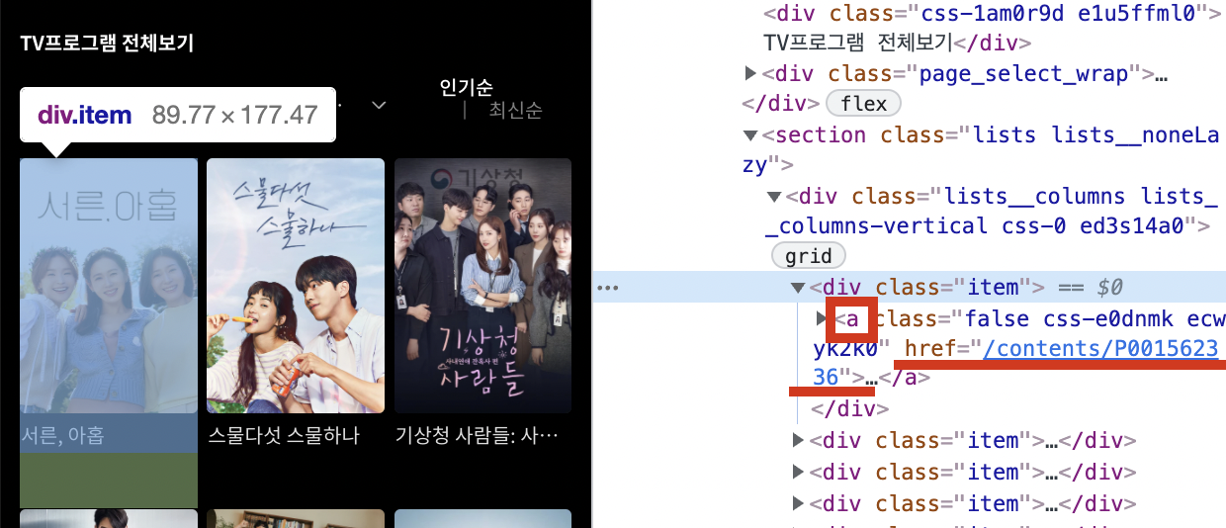Click the 스물다섯 스물하나 title text

pos(284,435)
